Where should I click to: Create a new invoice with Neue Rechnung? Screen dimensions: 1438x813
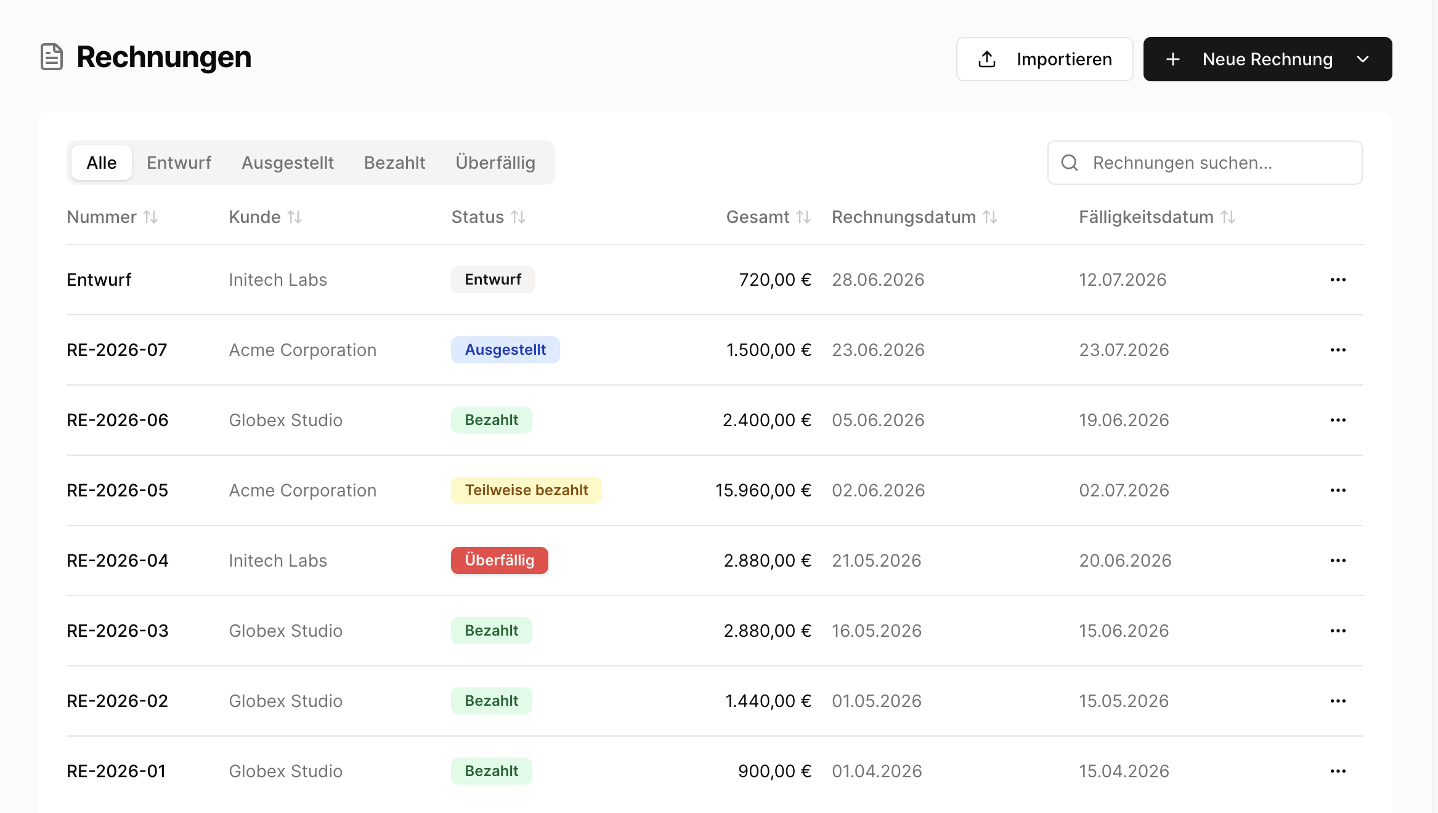1267,59
